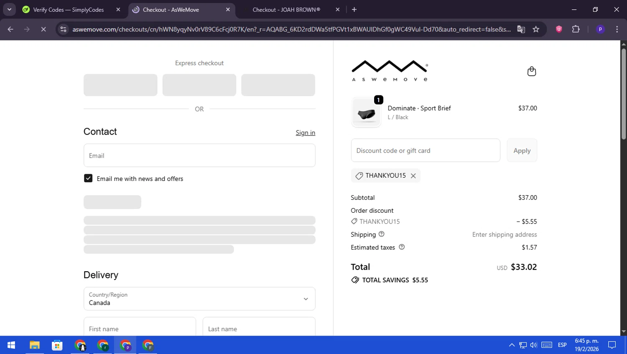Open the Windows Start menu
Viewport: 627px width, 354px height.
[11, 345]
